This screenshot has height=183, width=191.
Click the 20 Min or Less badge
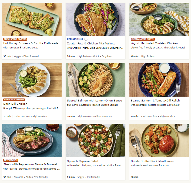click(x=75, y=39)
